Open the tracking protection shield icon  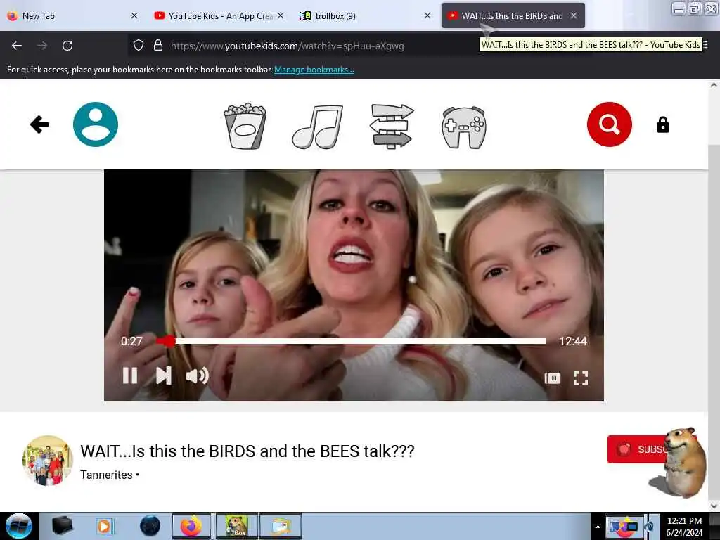(x=139, y=45)
